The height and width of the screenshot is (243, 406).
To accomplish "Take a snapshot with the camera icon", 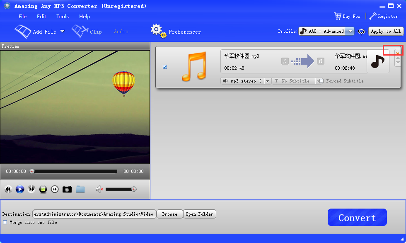I will (67, 189).
